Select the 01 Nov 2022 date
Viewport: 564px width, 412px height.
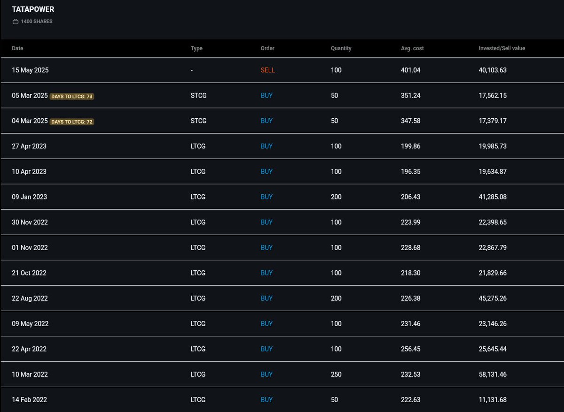[30, 248]
